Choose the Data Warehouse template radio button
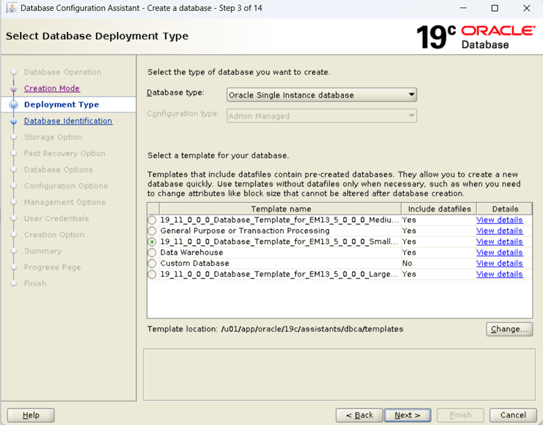The width and height of the screenshot is (543, 425). tap(152, 252)
